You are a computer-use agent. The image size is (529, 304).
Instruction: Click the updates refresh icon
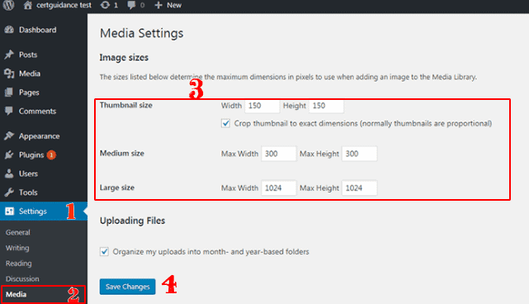[x=105, y=5]
